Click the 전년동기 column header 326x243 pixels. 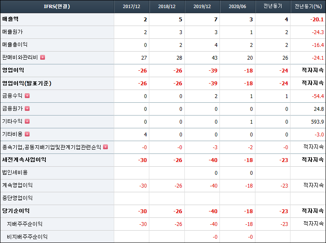click(273, 6)
